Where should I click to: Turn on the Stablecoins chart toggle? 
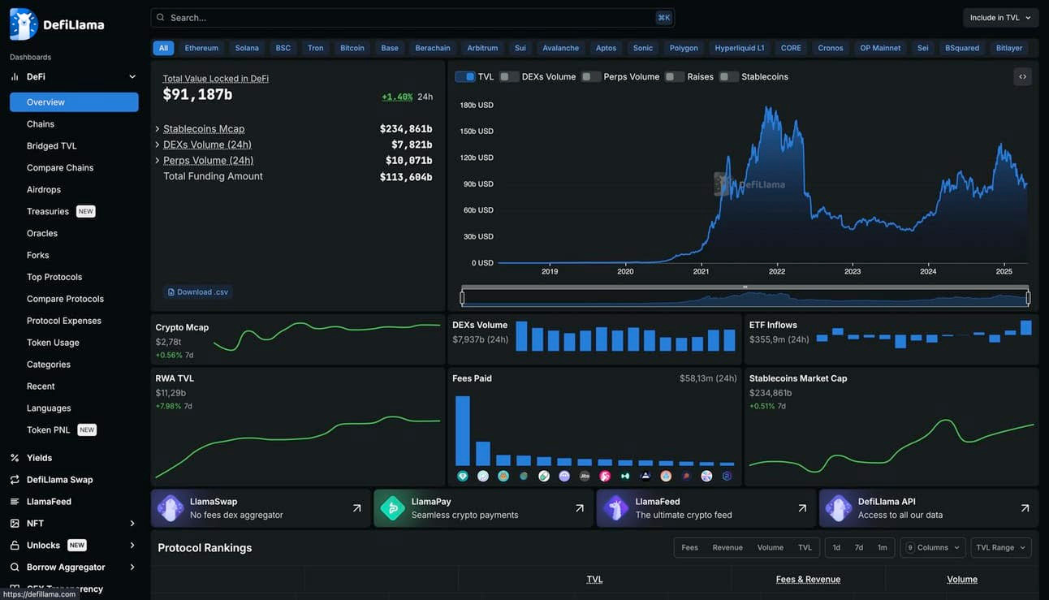click(728, 77)
